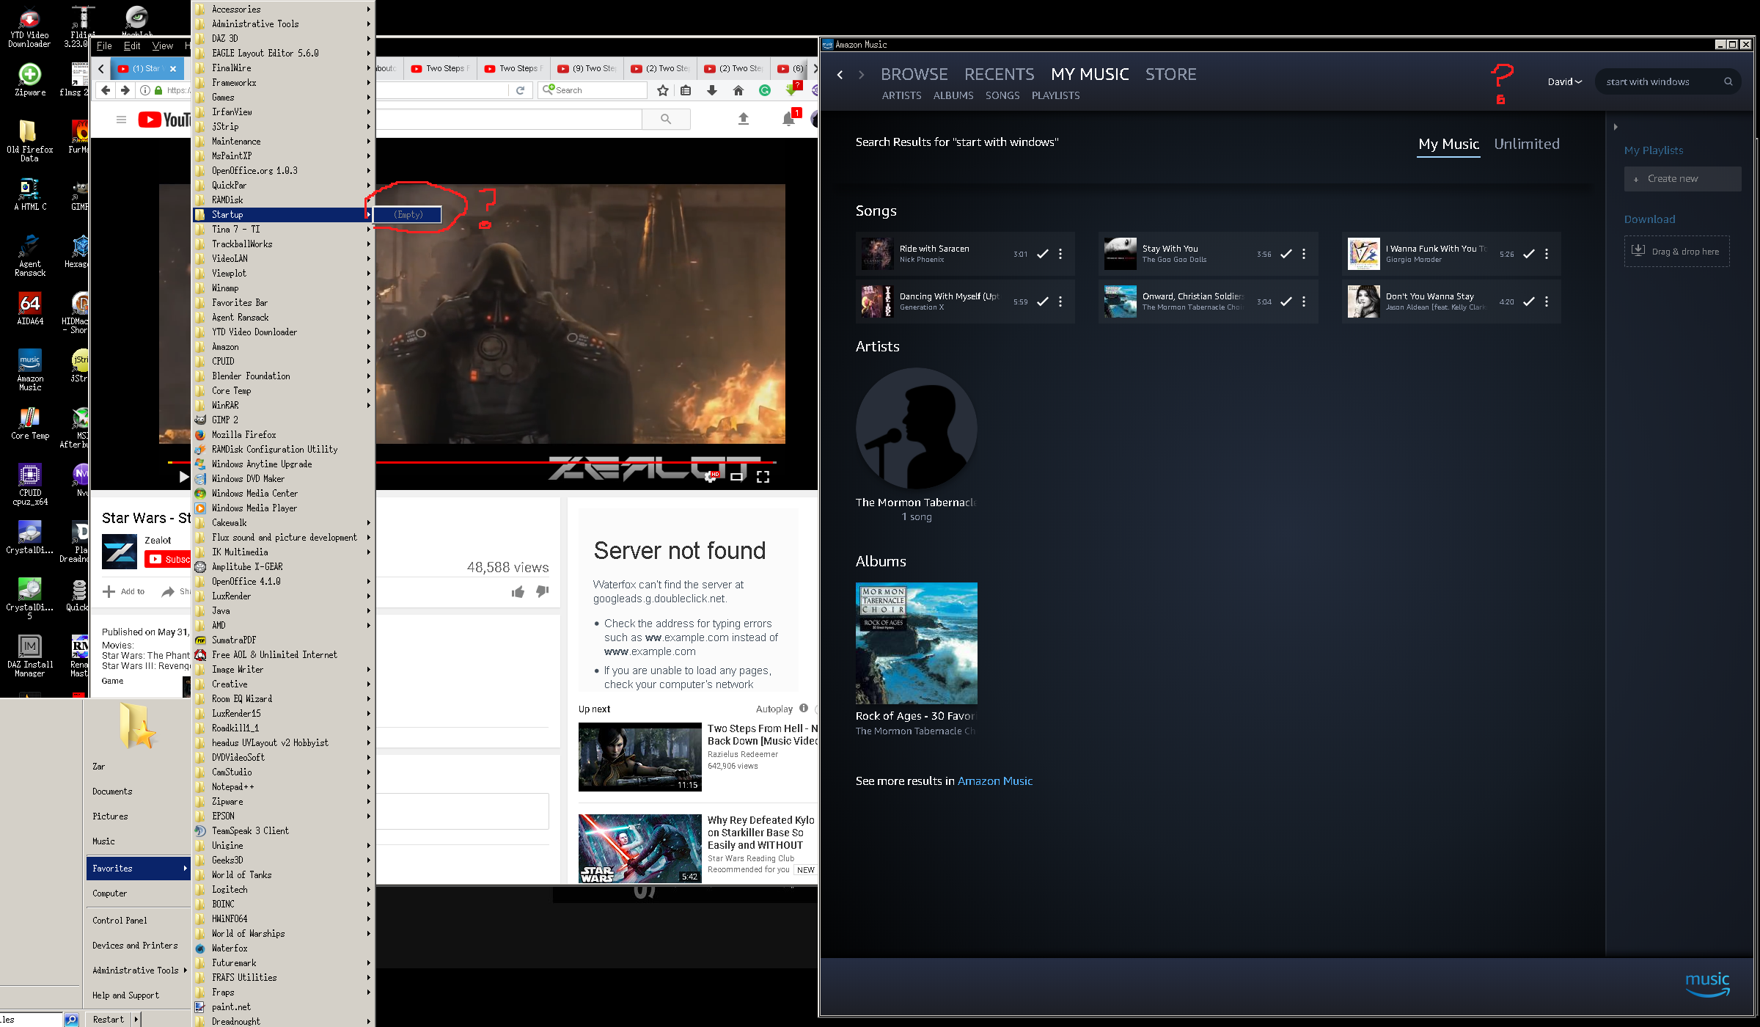Viewport: 1760px width, 1027px height.
Task: Toggle checkmark on Don't You Wanna Stay
Action: tap(1528, 301)
